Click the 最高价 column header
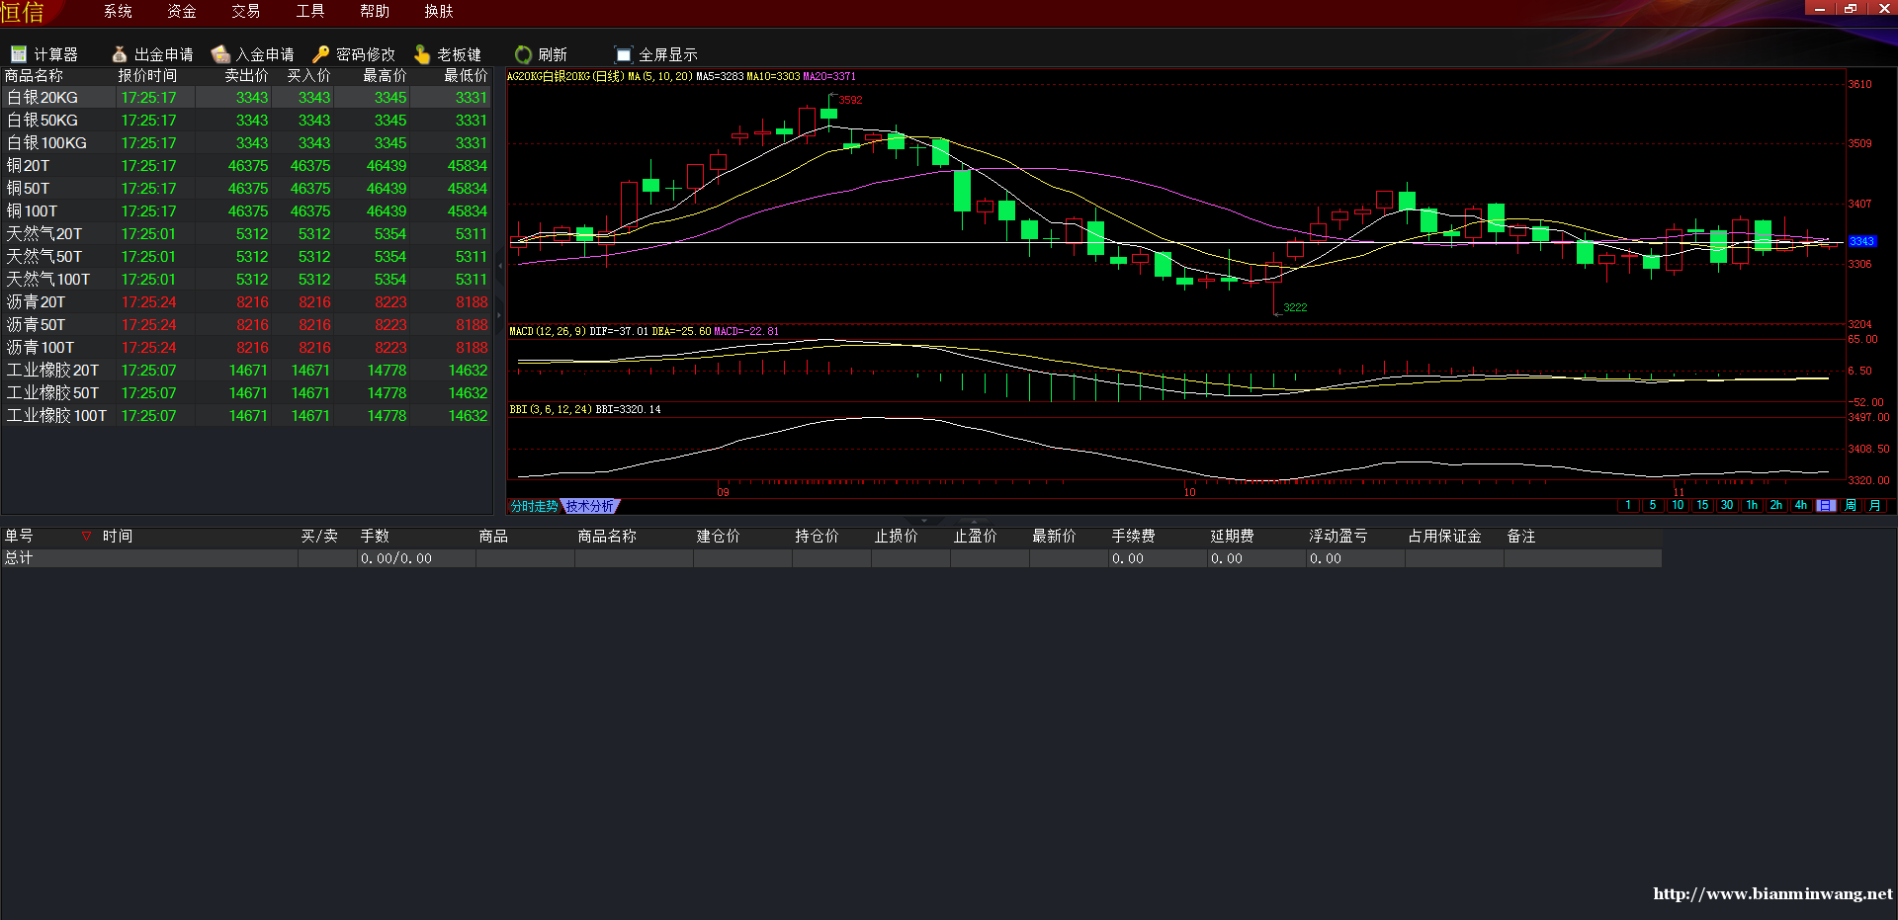 (x=385, y=75)
